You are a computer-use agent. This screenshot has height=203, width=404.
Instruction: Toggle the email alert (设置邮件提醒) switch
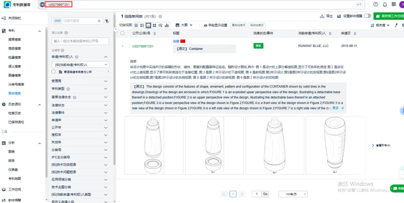pyautogui.click(x=367, y=16)
